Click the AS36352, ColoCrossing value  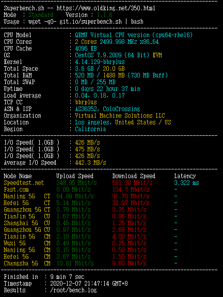point(107,109)
